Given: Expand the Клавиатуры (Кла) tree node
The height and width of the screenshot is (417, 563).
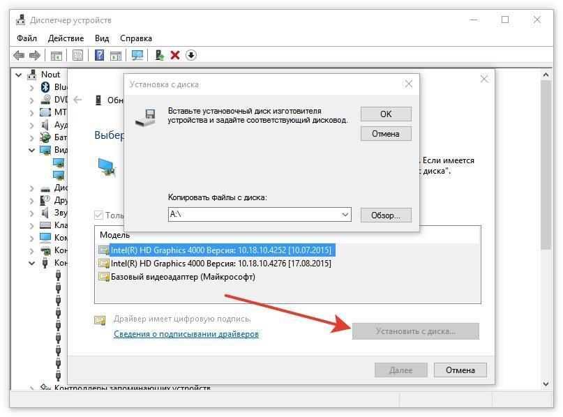Looking at the screenshot, I should pyautogui.click(x=31, y=226).
